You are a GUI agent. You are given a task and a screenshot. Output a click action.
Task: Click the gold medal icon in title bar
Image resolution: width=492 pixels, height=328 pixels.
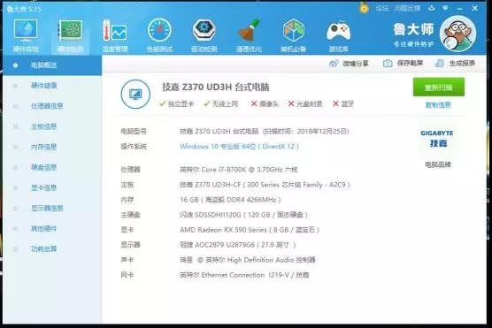tap(364, 8)
